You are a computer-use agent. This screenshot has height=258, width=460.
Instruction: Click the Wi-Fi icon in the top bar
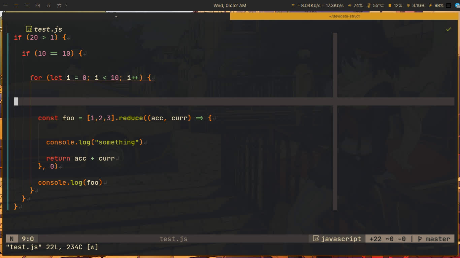coord(293,5)
